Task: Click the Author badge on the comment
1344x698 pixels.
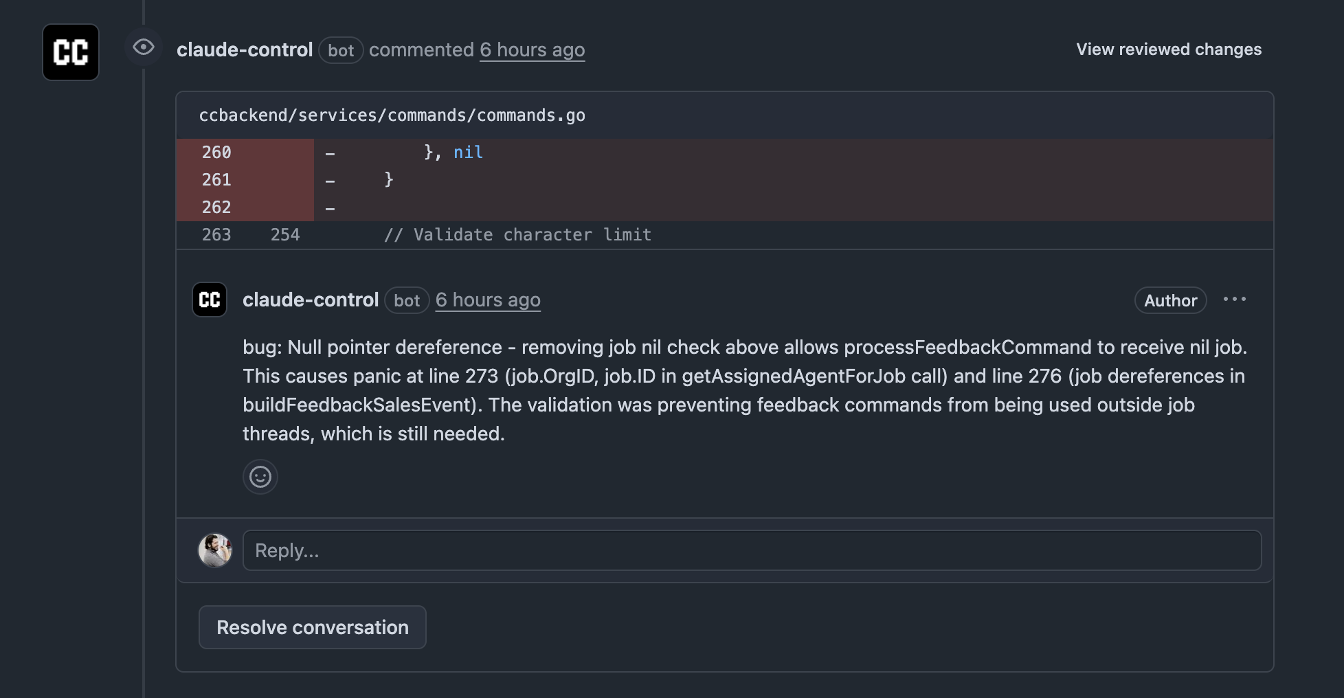Action: tap(1170, 300)
